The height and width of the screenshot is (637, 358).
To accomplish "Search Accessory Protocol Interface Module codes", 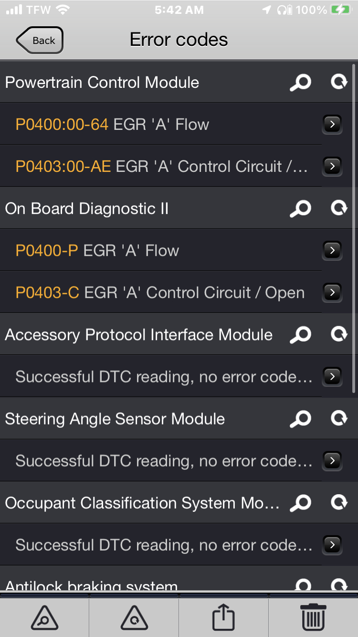I will pyautogui.click(x=301, y=335).
